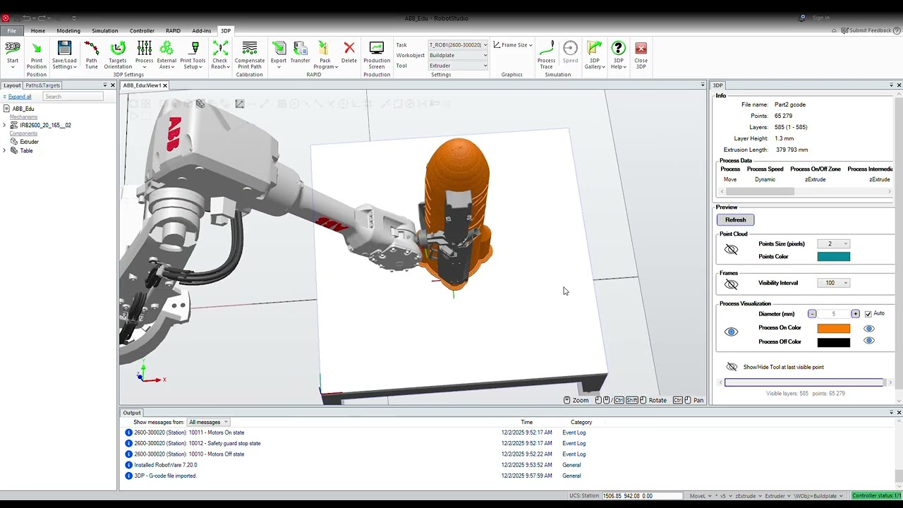
Task: Run the Check Reach tool
Action: click(220, 55)
